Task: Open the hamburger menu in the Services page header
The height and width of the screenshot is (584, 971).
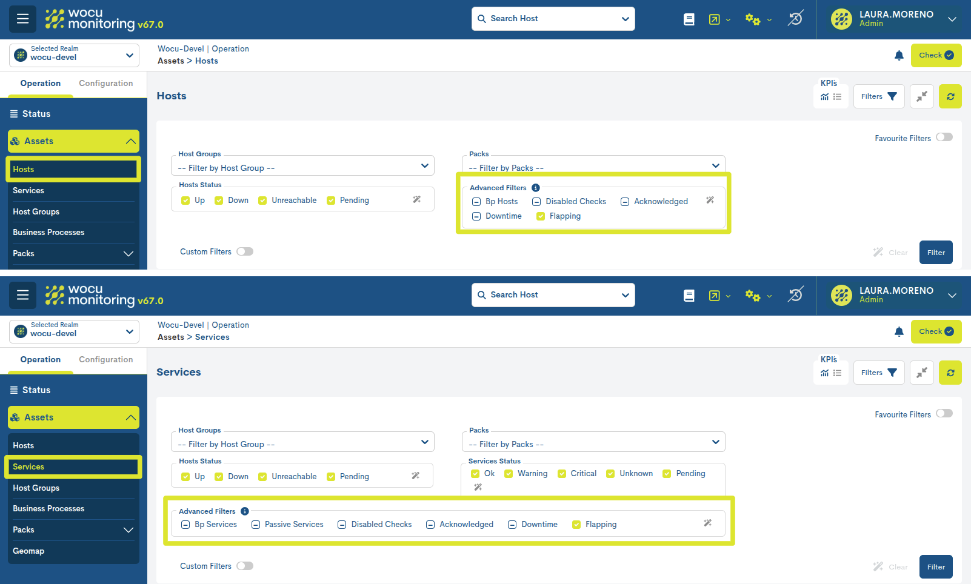Action: [x=23, y=295]
